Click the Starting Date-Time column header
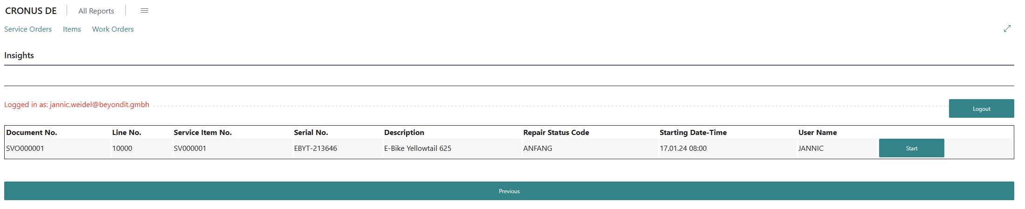Screen dimensions: 1025x209 click(x=693, y=133)
